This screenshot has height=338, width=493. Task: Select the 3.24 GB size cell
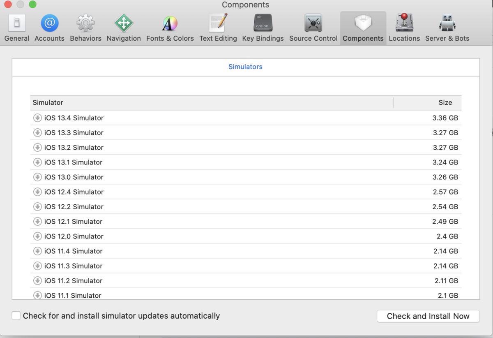coord(445,162)
